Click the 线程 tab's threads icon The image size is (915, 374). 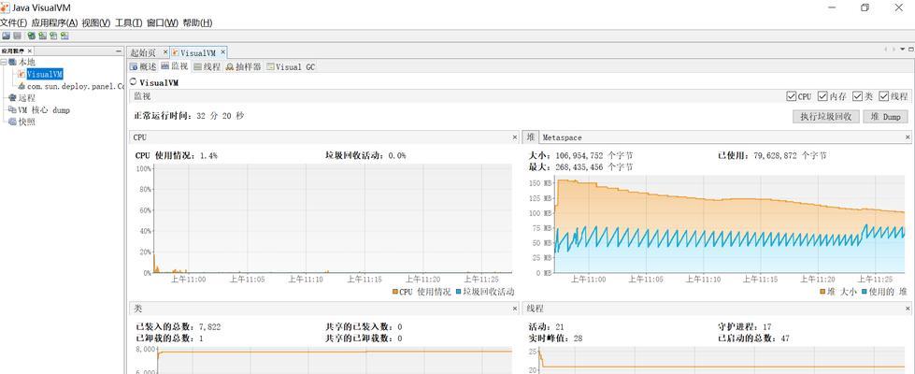[x=198, y=66]
